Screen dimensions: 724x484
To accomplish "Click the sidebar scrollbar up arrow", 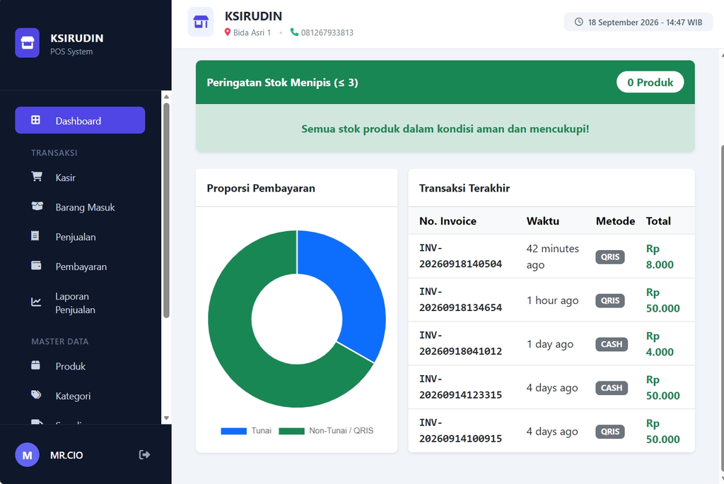I will [x=166, y=97].
